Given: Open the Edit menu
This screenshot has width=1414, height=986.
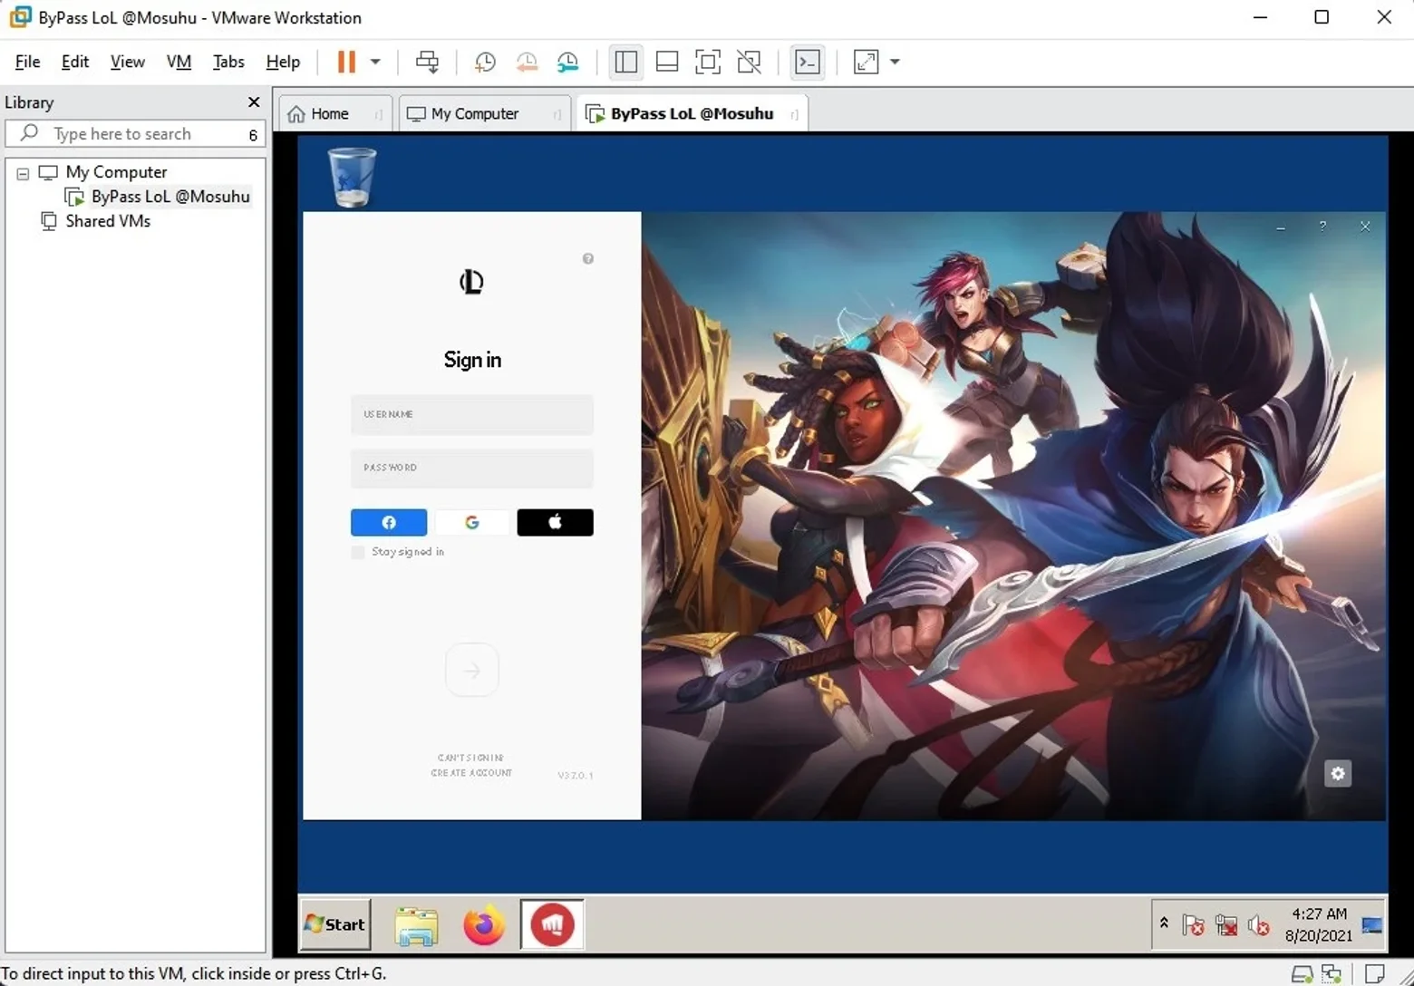Looking at the screenshot, I should (x=75, y=62).
